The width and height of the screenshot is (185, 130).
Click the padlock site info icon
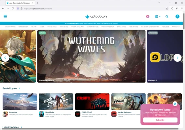tap(21, 8)
